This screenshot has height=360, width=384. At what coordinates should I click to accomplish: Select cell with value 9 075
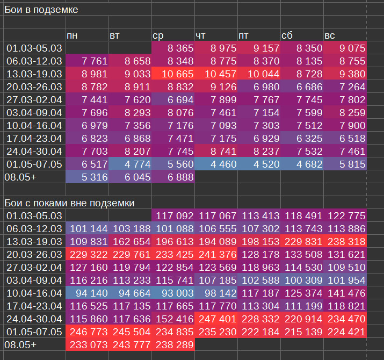tap(345, 48)
